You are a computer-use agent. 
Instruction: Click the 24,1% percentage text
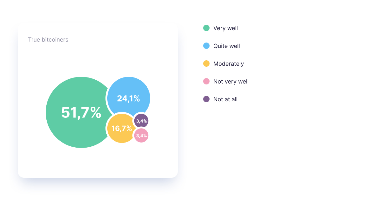(x=129, y=98)
